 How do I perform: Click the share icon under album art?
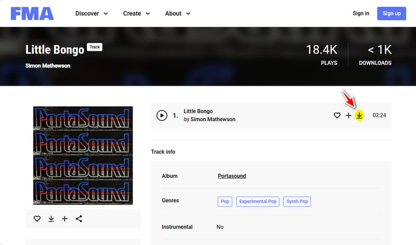pyautogui.click(x=79, y=219)
